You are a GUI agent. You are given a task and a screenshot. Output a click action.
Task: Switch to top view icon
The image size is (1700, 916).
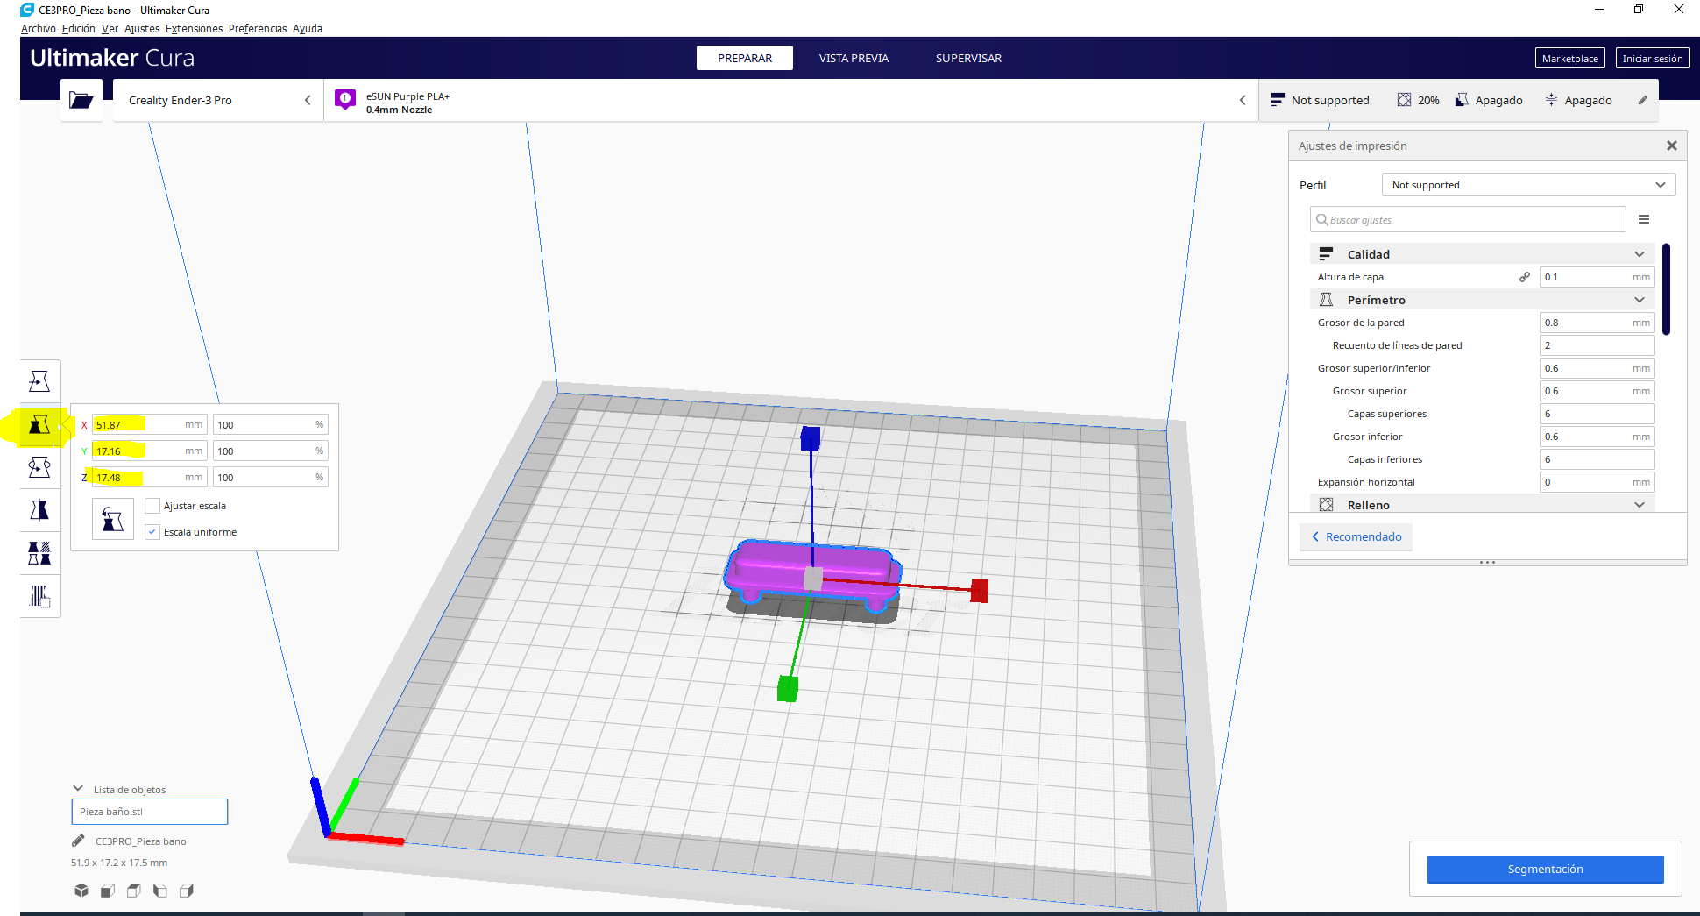(134, 891)
